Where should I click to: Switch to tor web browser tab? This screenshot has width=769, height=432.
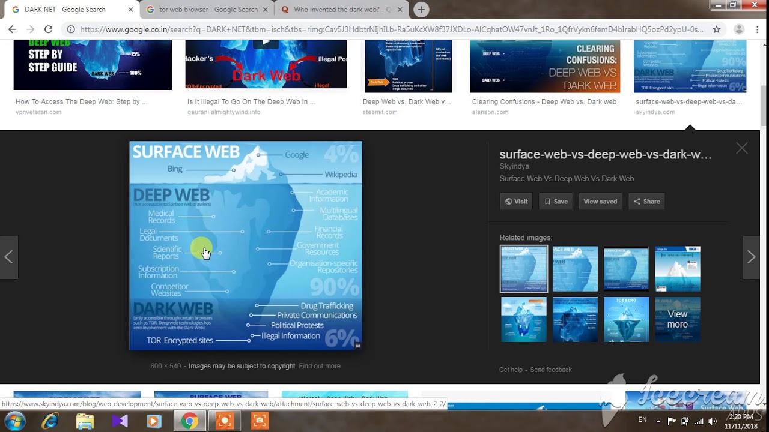click(x=208, y=10)
